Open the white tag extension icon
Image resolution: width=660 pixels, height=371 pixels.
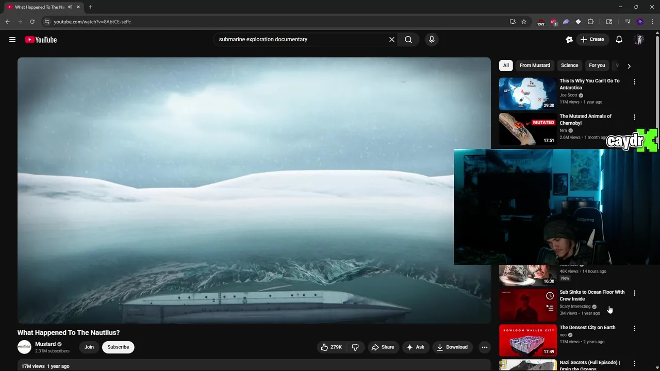coord(578,22)
